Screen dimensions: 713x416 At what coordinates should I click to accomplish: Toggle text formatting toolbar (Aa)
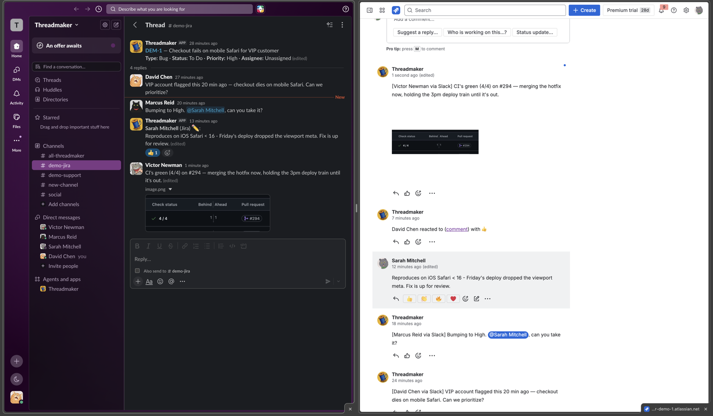(149, 281)
